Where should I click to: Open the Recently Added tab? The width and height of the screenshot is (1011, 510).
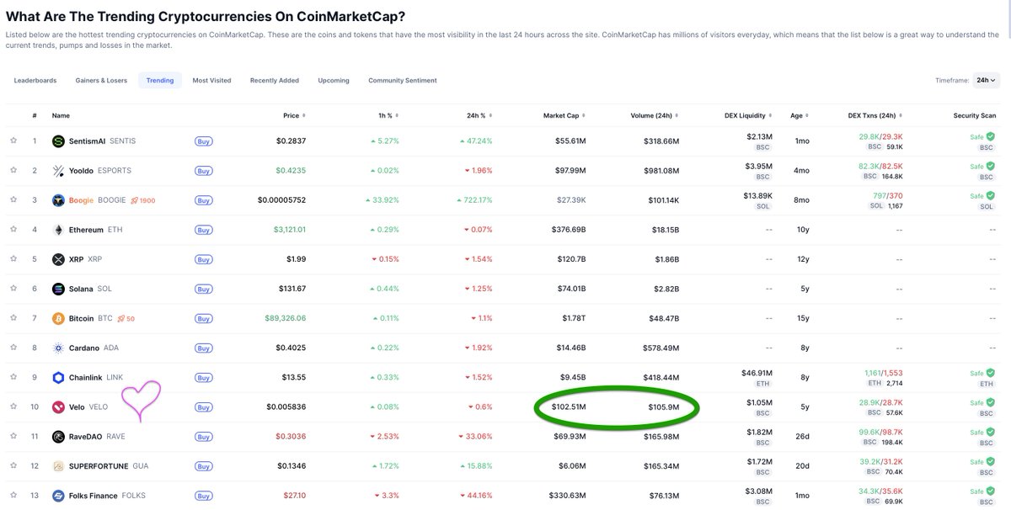tap(275, 81)
